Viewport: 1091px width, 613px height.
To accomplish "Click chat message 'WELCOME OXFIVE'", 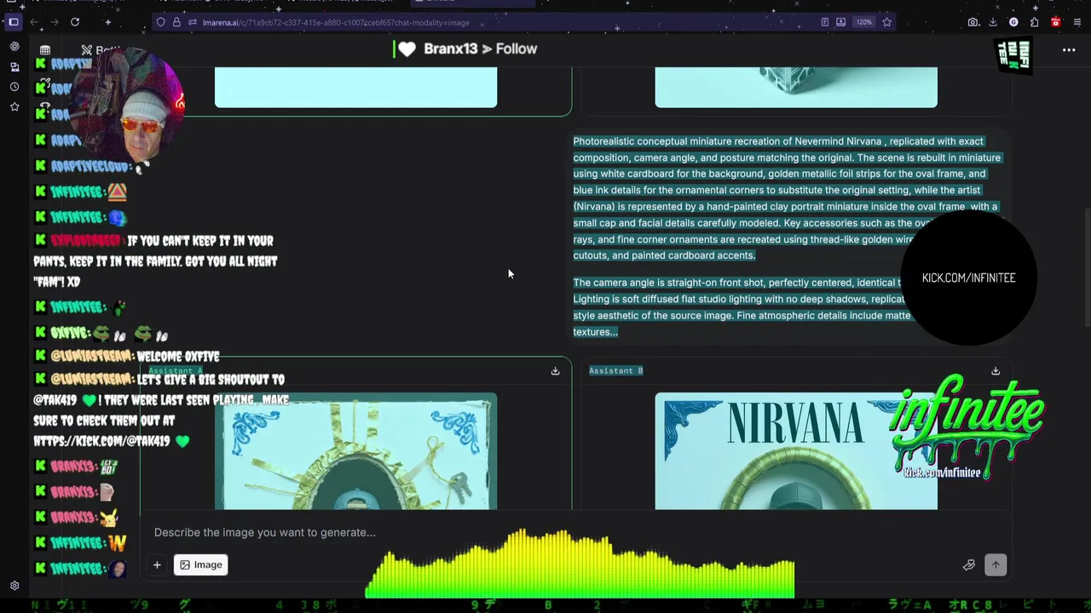I will click(x=178, y=357).
